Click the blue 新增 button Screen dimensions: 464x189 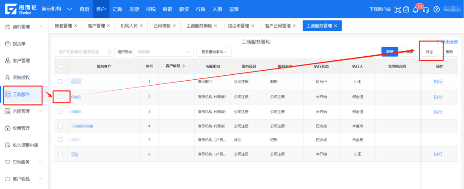pyautogui.click(x=390, y=52)
